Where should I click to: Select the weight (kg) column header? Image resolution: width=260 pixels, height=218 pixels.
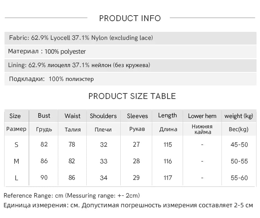tap(239, 116)
